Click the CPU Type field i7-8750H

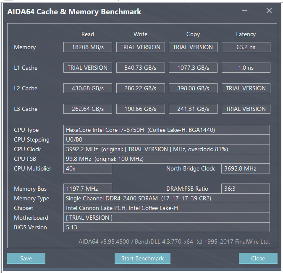(167, 130)
